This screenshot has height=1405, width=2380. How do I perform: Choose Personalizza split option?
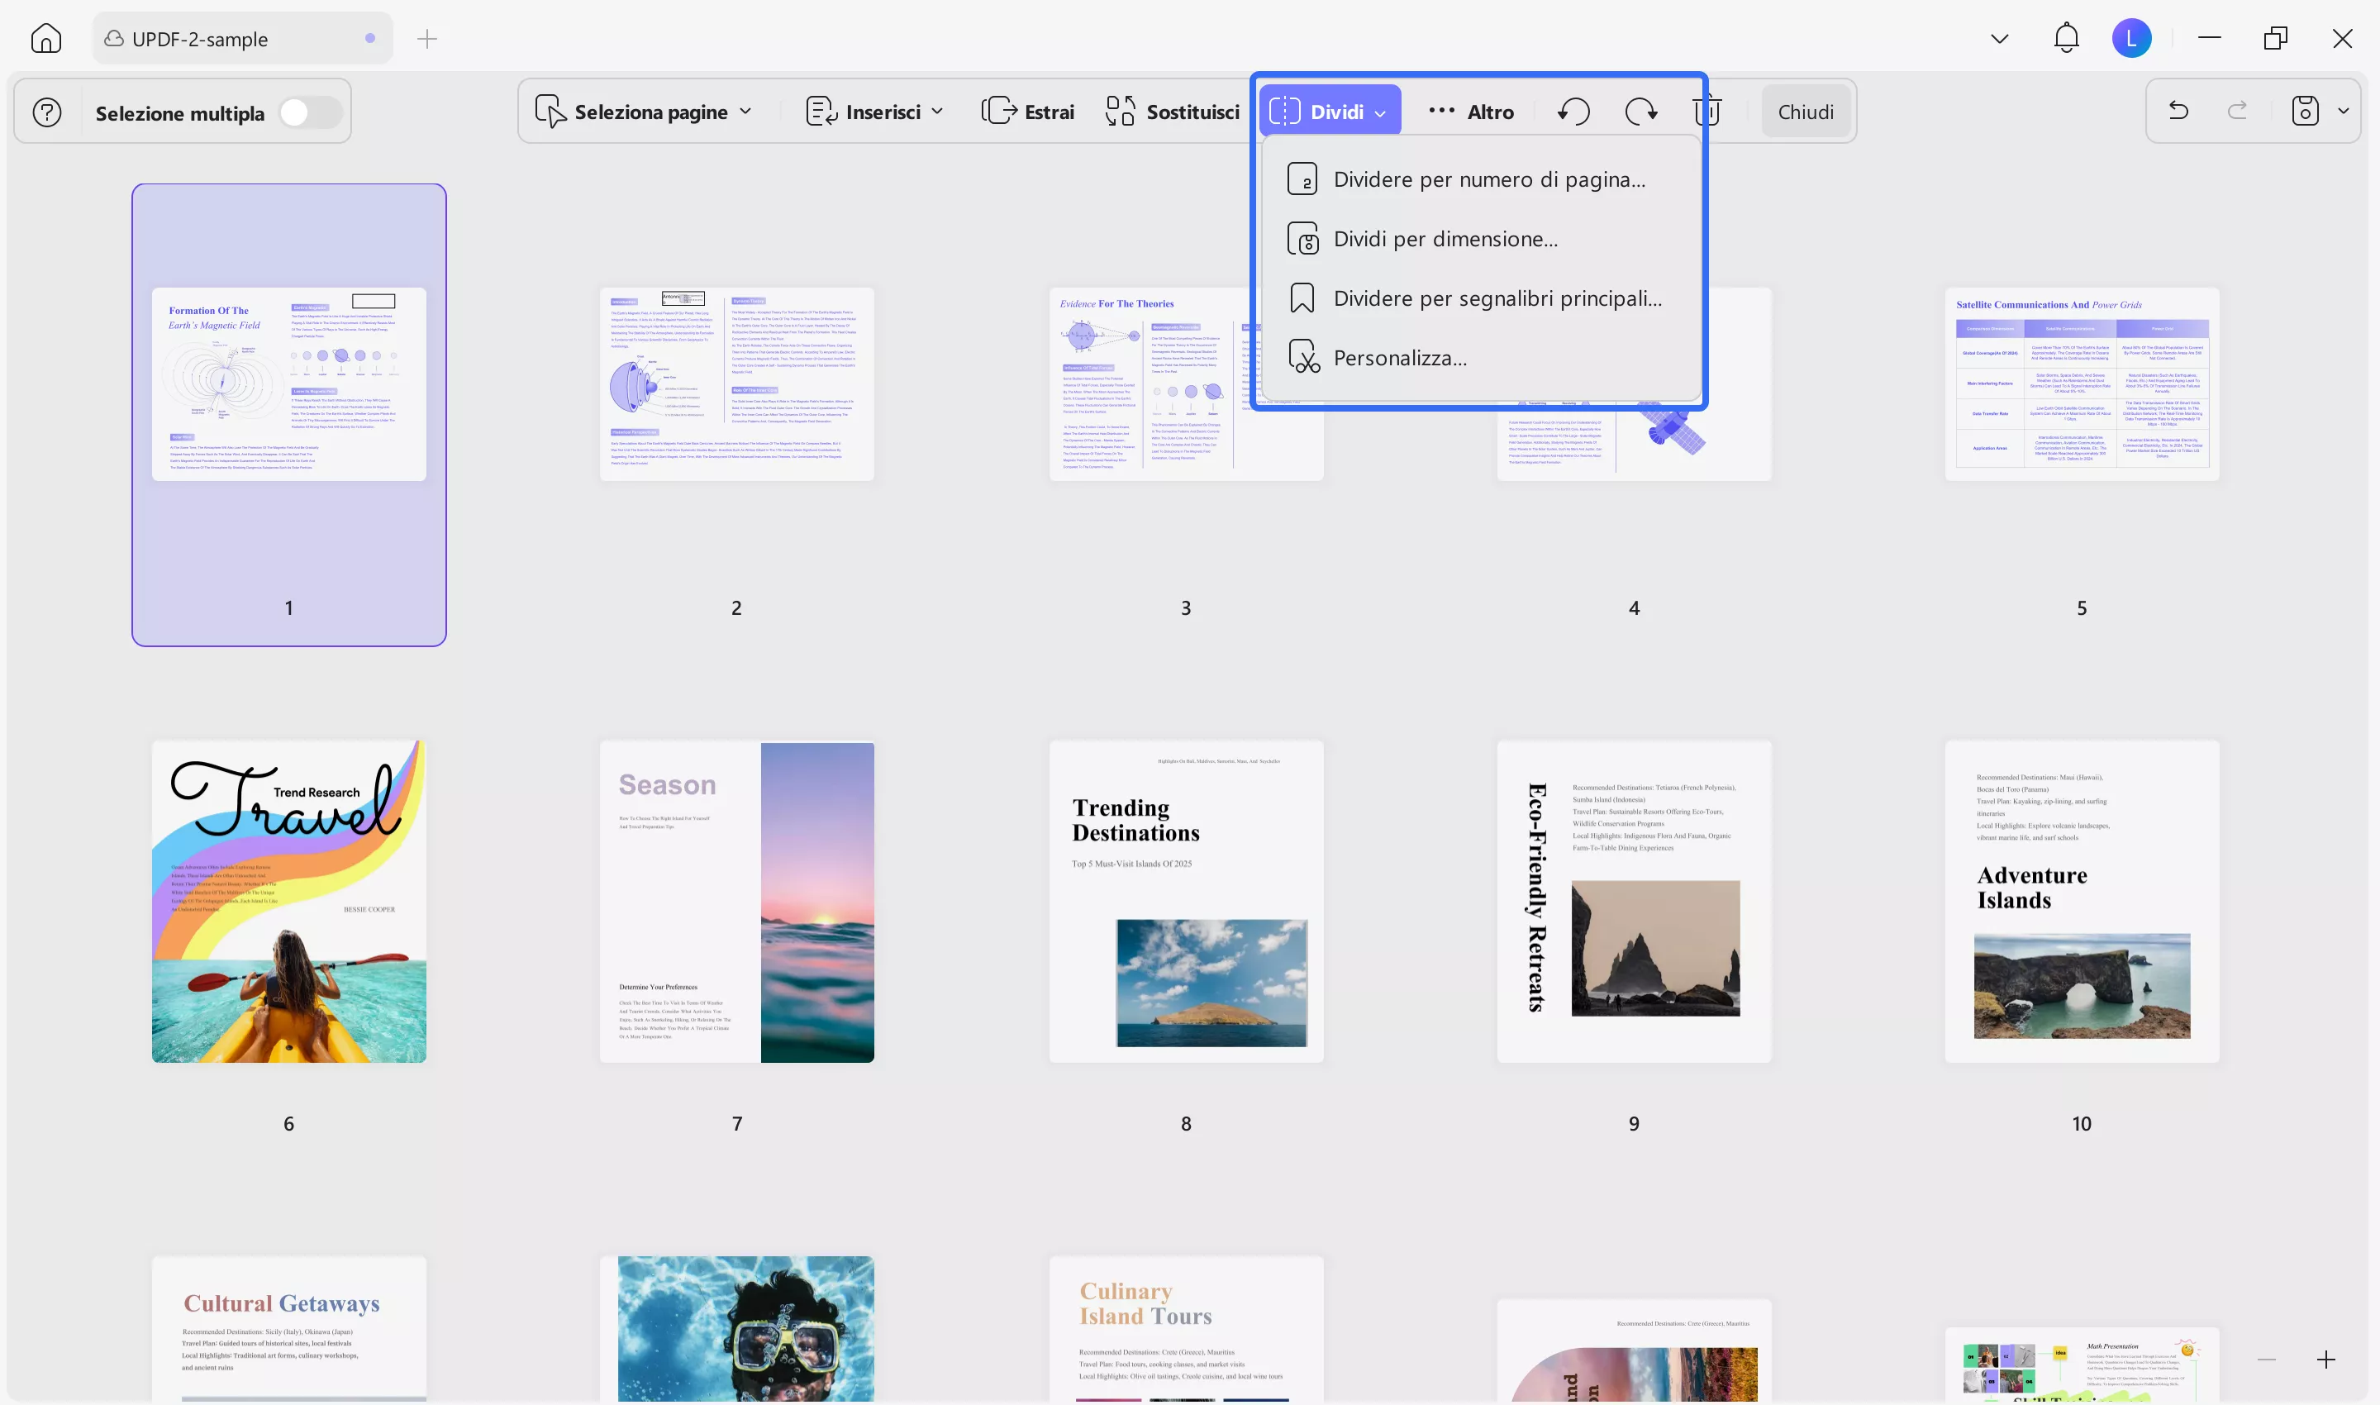(1399, 358)
